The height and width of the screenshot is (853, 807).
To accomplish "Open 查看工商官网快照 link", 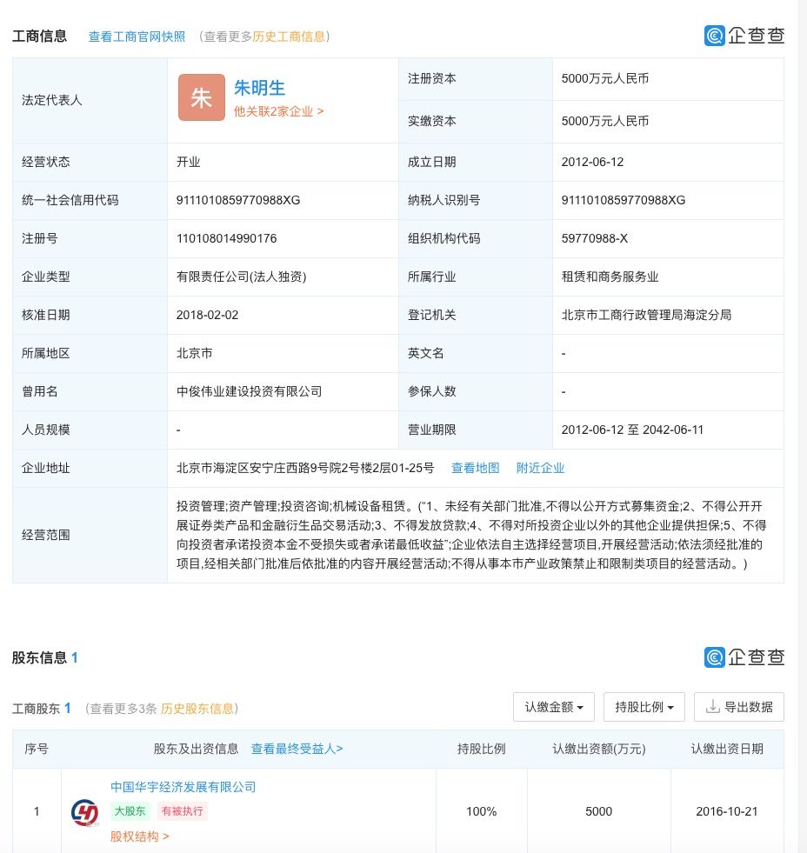I will (137, 37).
